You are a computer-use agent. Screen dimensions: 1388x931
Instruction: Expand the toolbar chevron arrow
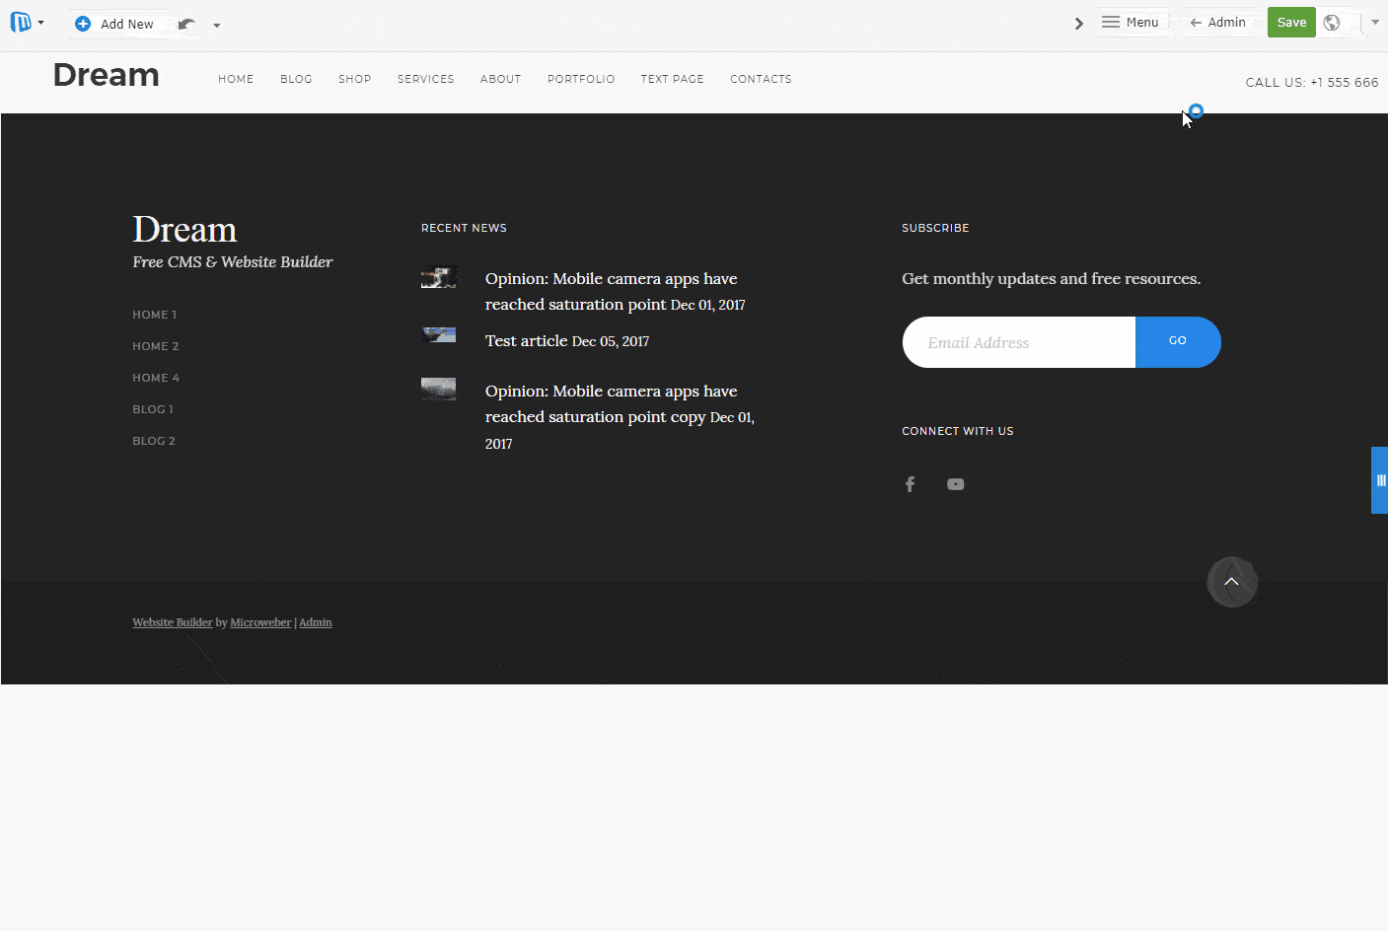coord(1079,24)
